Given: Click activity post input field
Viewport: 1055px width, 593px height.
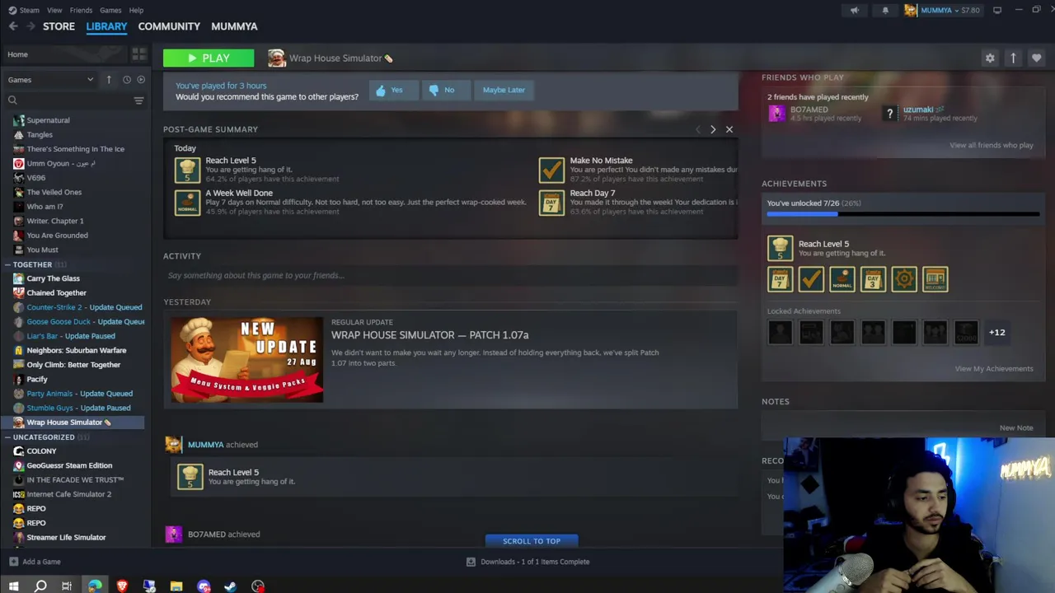Looking at the screenshot, I should pos(450,275).
